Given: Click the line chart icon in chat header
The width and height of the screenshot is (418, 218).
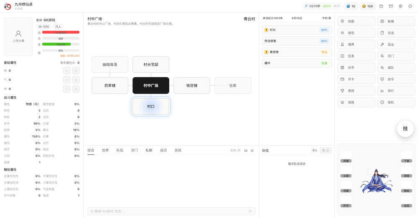Looking at the screenshot, I should 252,150.
